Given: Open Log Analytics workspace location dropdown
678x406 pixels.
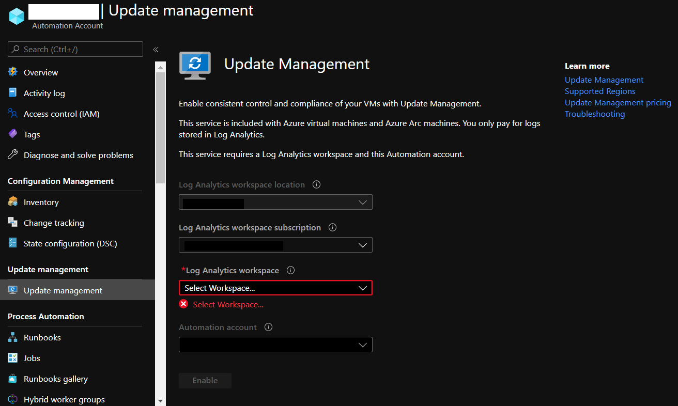Looking at the screenshot, I should (x=275, y=202).
